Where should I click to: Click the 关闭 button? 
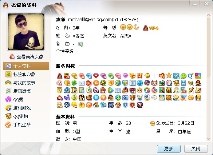[x=196, y=149]
